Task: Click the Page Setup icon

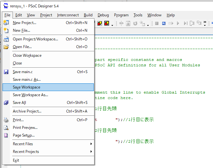Action: [x=6, y=135]
